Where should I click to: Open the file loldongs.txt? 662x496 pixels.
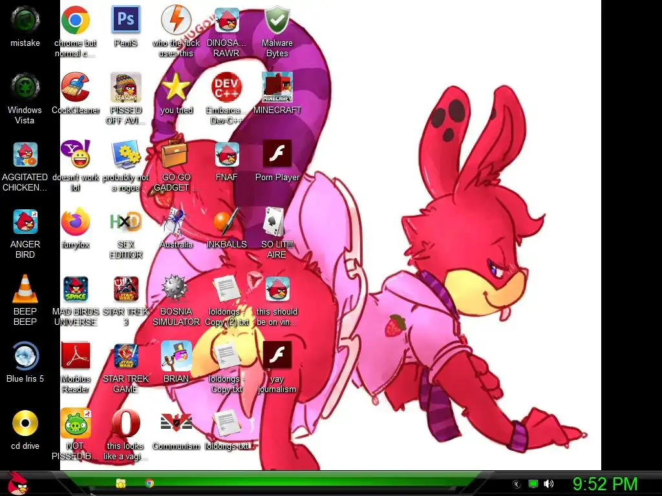pyautogui.click(x=227, y=422)
